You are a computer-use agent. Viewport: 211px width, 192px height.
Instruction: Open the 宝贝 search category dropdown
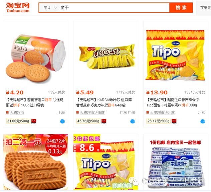coord(49,8)
